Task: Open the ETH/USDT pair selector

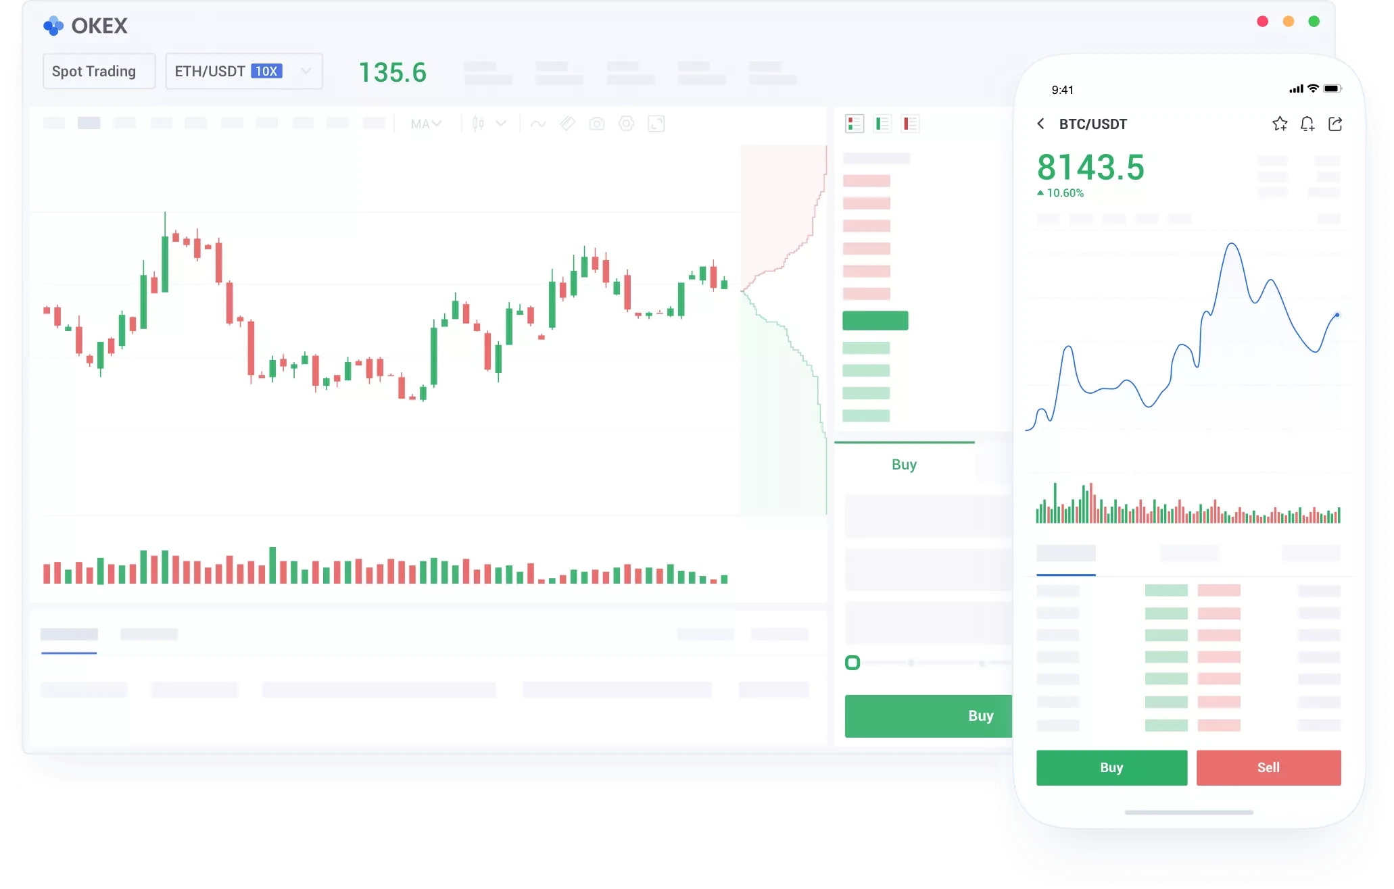Action: [x=243, y=71]
